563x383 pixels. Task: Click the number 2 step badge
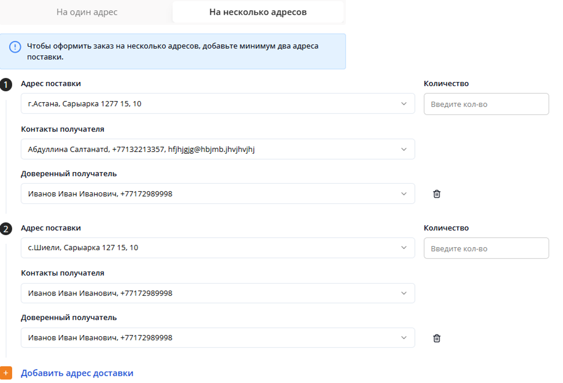tap(6, 229)
